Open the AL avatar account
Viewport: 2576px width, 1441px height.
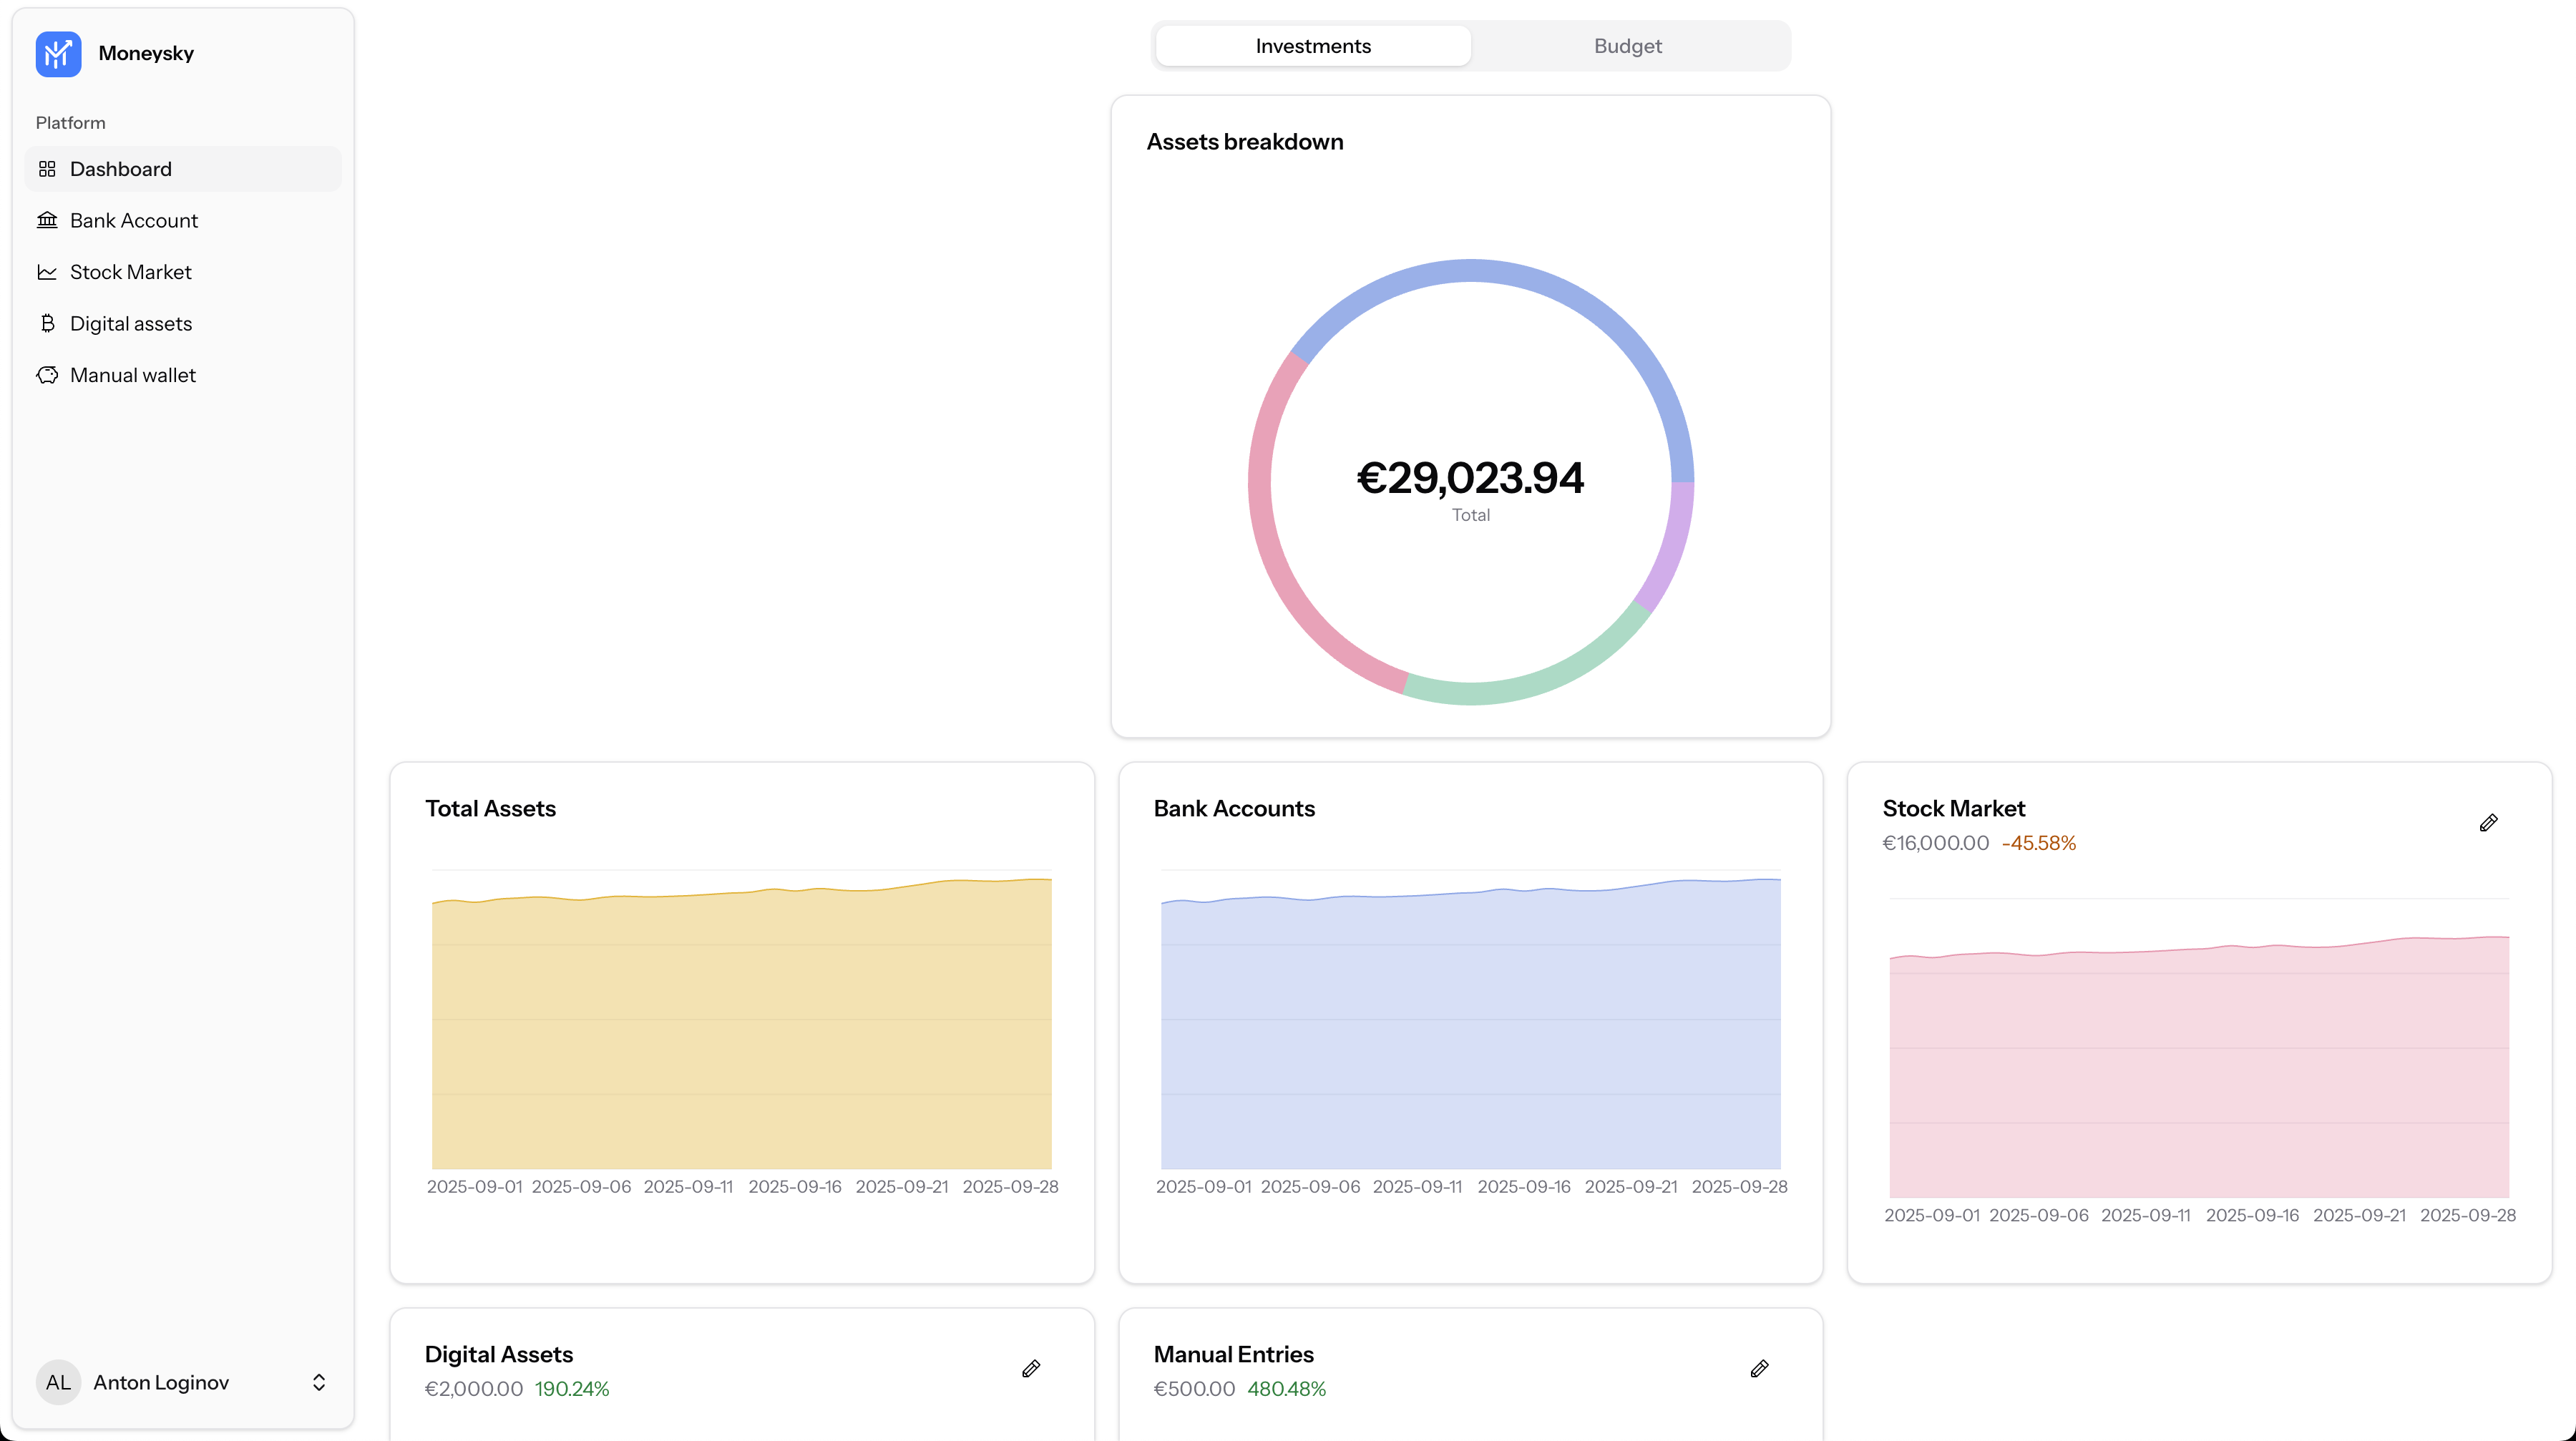point(58,1382)
